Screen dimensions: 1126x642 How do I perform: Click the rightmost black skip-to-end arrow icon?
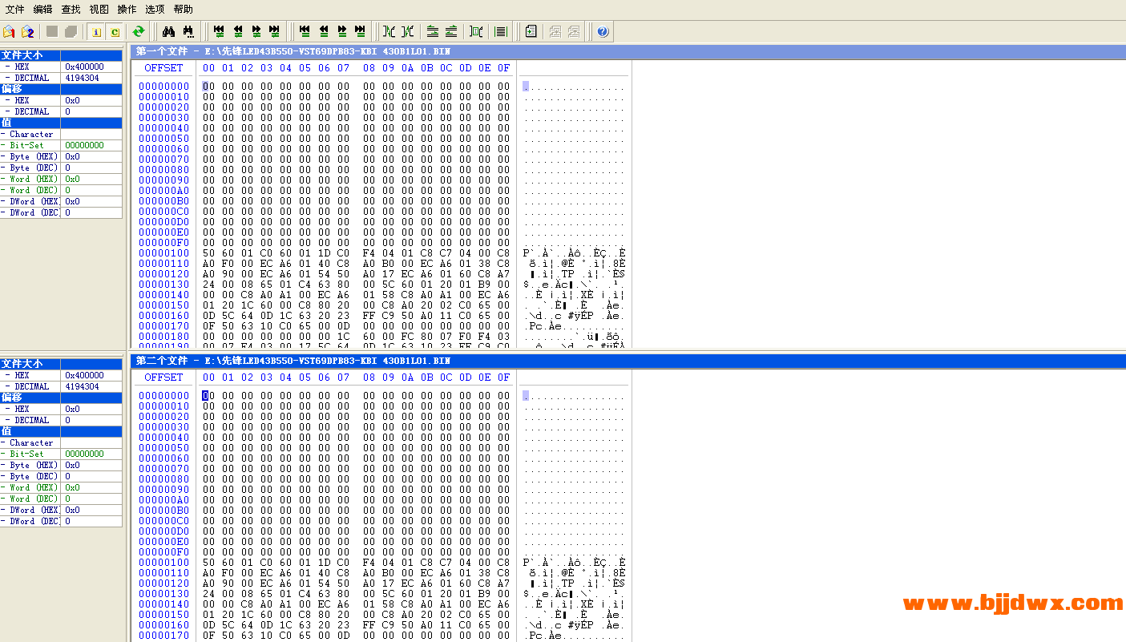coord(360,31)
